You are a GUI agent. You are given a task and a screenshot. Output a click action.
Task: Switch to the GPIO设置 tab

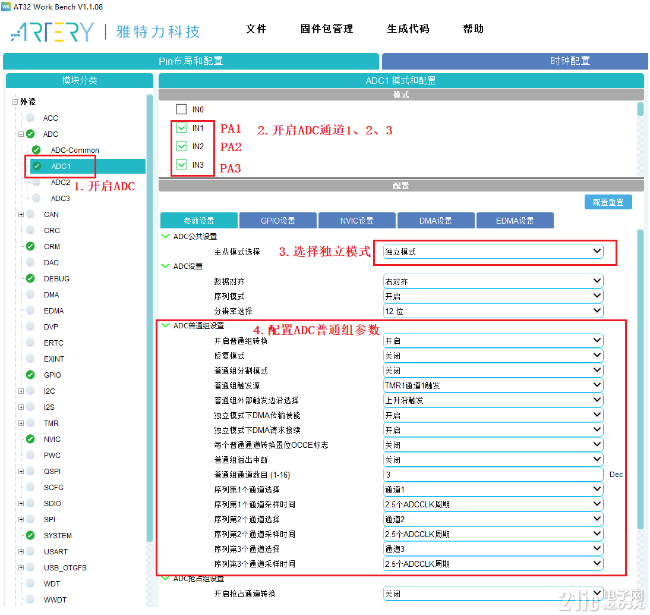[x=277, y=220]
